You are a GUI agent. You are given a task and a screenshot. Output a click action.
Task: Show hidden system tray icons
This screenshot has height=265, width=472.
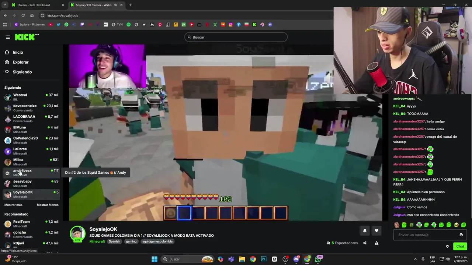click(x=415, y=259)
